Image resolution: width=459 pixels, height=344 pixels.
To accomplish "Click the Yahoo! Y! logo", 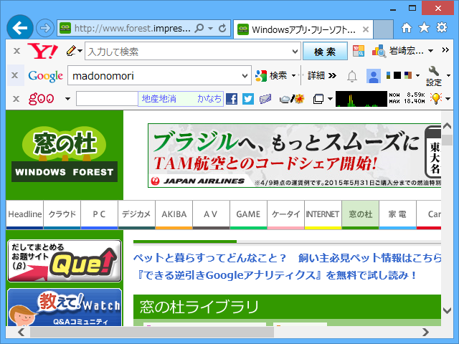I will (43, 51).
